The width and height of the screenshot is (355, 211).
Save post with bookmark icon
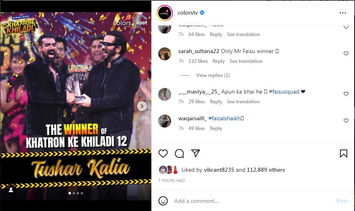click(344, 153)
